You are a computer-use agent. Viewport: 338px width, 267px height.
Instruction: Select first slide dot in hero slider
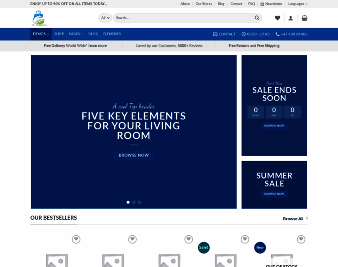click(128, 202)
